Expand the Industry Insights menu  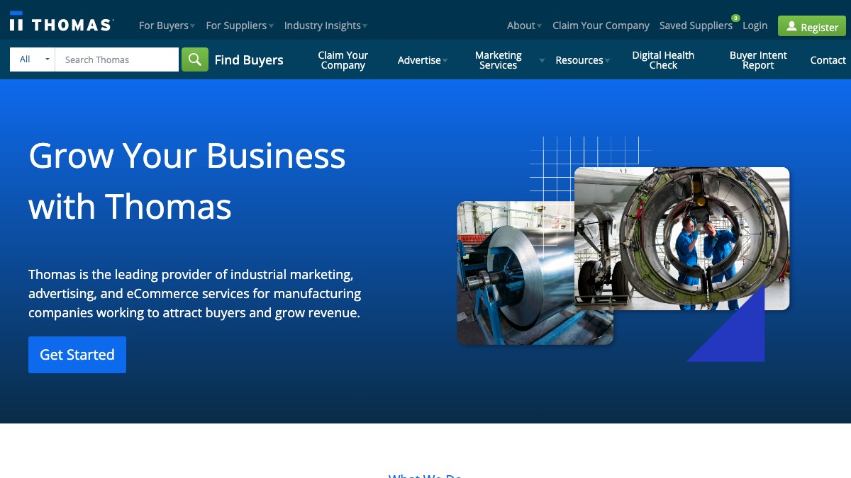click(x=326, y=25)
